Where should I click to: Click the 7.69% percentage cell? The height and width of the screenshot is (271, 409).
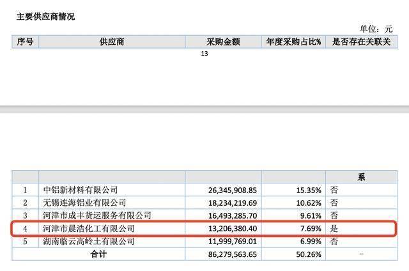(x=309, y=228)
